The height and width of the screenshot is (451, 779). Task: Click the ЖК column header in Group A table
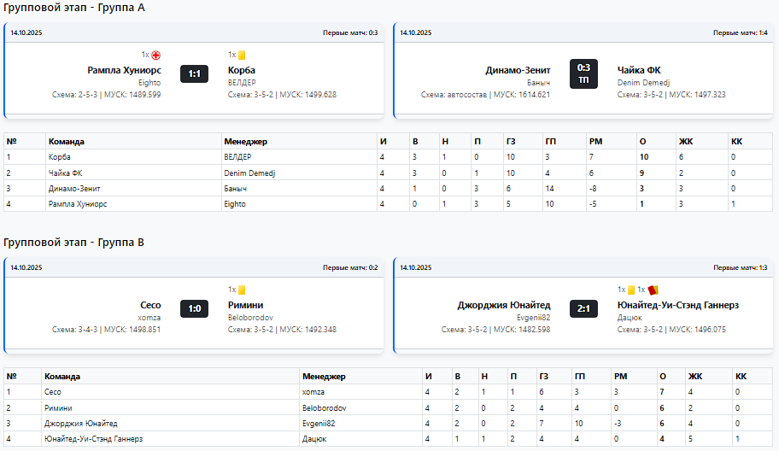click(x=685, y=141)
